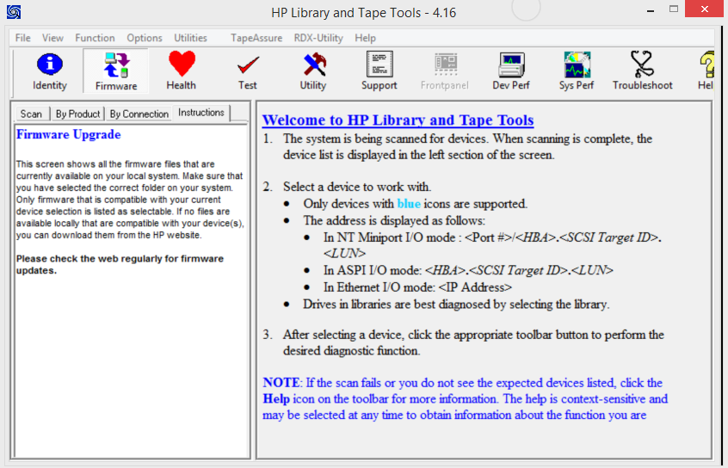The image size is (728, 468).
Task: Click the Welcome to HP Library and Tape Tools link
Action: [398, 120]
